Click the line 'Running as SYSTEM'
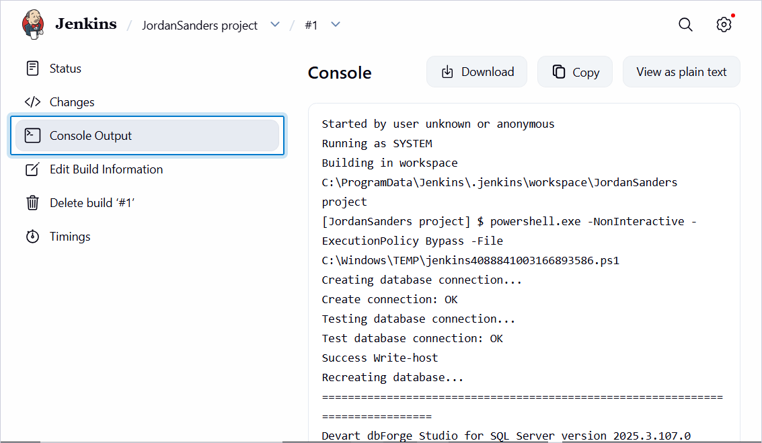 (377, 144)
